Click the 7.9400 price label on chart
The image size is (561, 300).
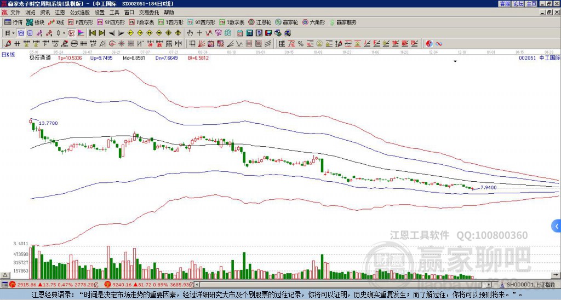click(x=488, y=187)
